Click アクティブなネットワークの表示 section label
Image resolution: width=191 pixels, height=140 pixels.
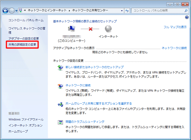click(x=74, y=48)
